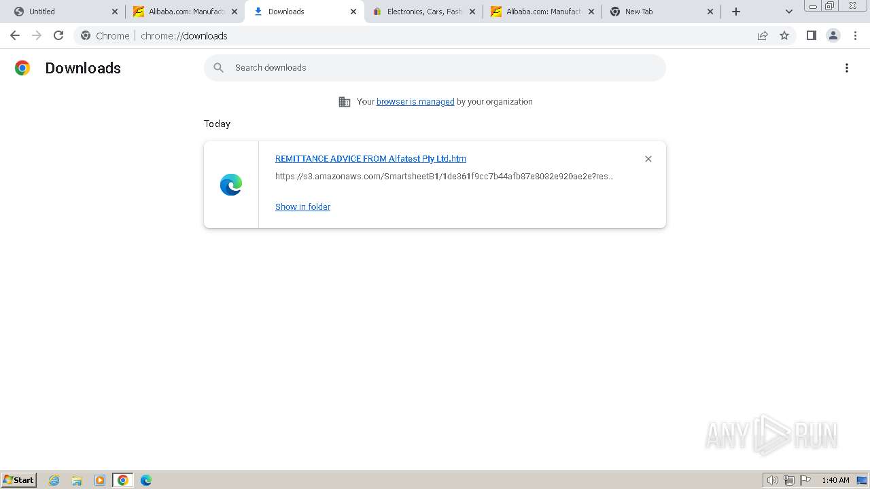Select the Downloads tab
Viewport: 870px width, 489px height.
[304, 12]
